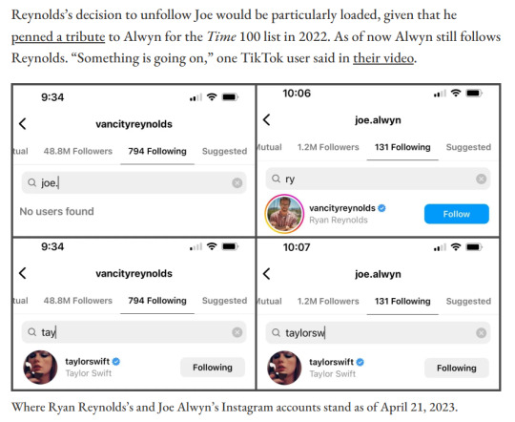The height and width of the screenshot is (422, 515).
Task: Click the blue Follow button for vancityreynolds
Action: click(x=457, y=214)
